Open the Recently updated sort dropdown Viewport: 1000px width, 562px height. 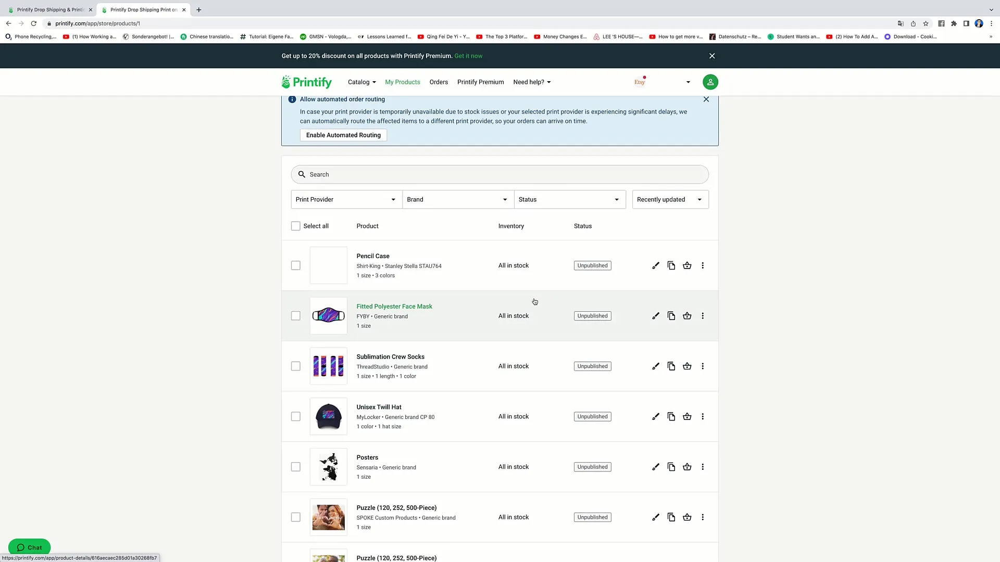point(670,199)
